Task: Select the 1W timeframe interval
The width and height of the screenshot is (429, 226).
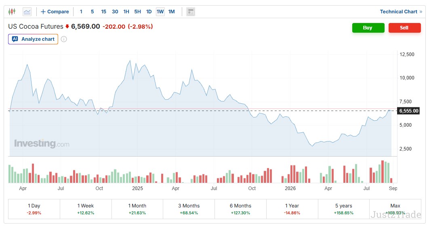Action: point(160,12)
